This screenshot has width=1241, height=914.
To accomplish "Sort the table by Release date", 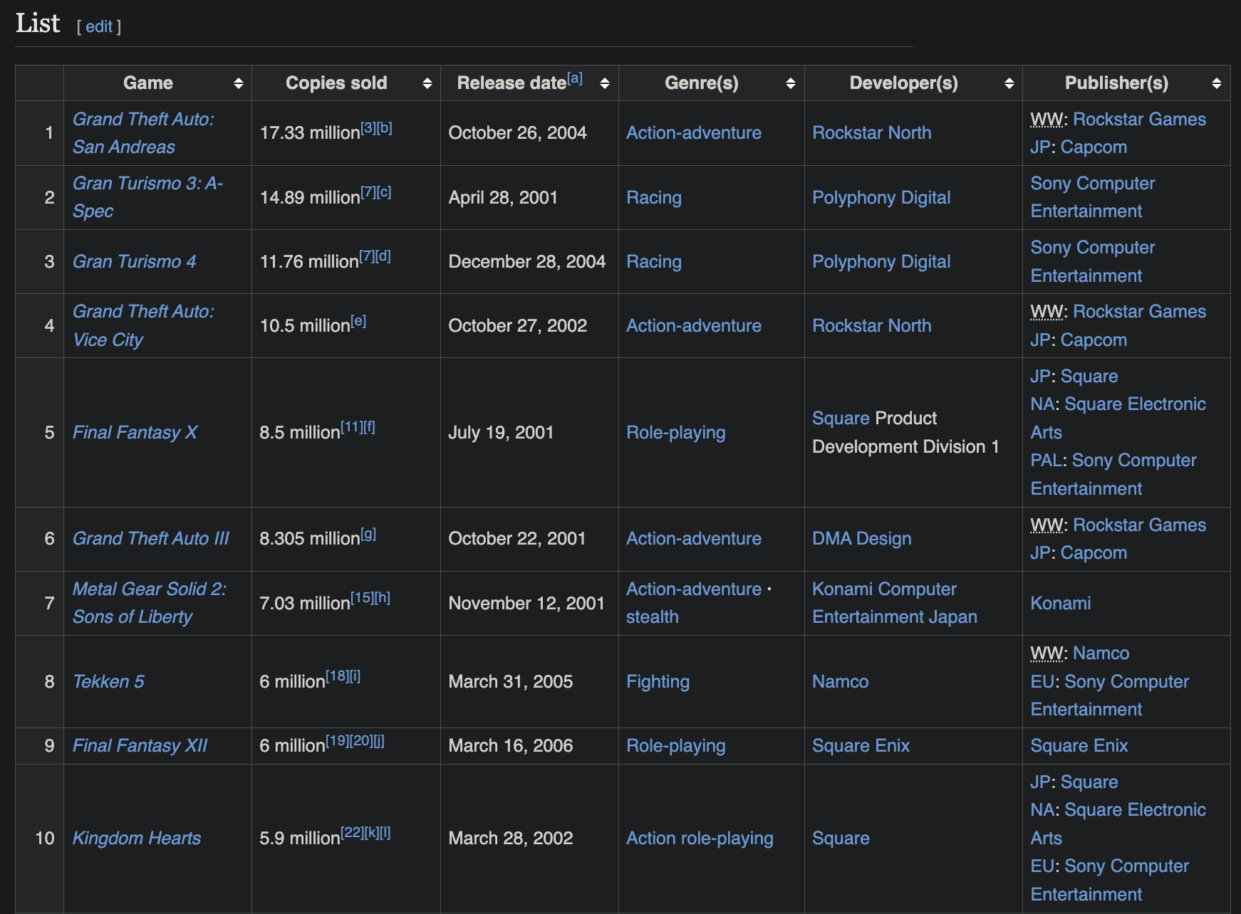I will pos(604,83).
